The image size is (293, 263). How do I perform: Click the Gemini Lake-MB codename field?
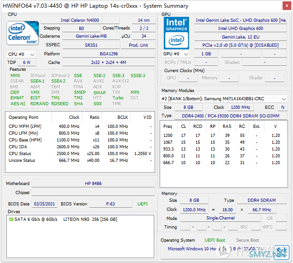(91, 36)
